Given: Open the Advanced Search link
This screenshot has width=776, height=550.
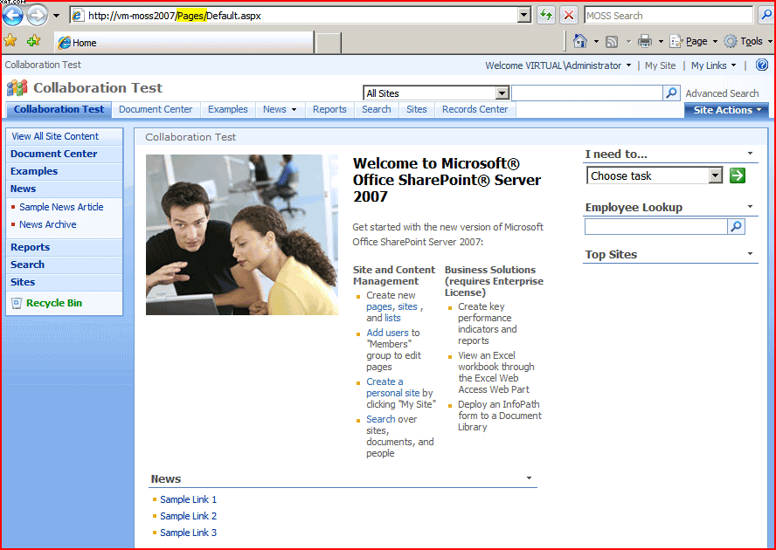Looking at the screenshot, I should (x=722, y=93).
